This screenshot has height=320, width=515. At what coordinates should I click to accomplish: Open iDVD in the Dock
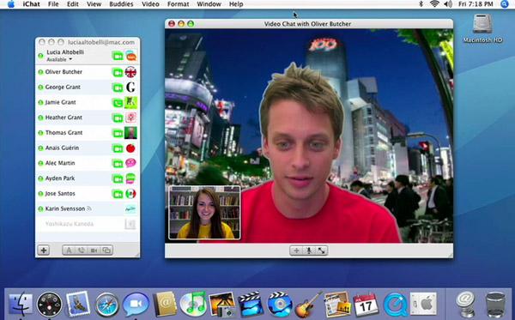(x=280, y=304)
